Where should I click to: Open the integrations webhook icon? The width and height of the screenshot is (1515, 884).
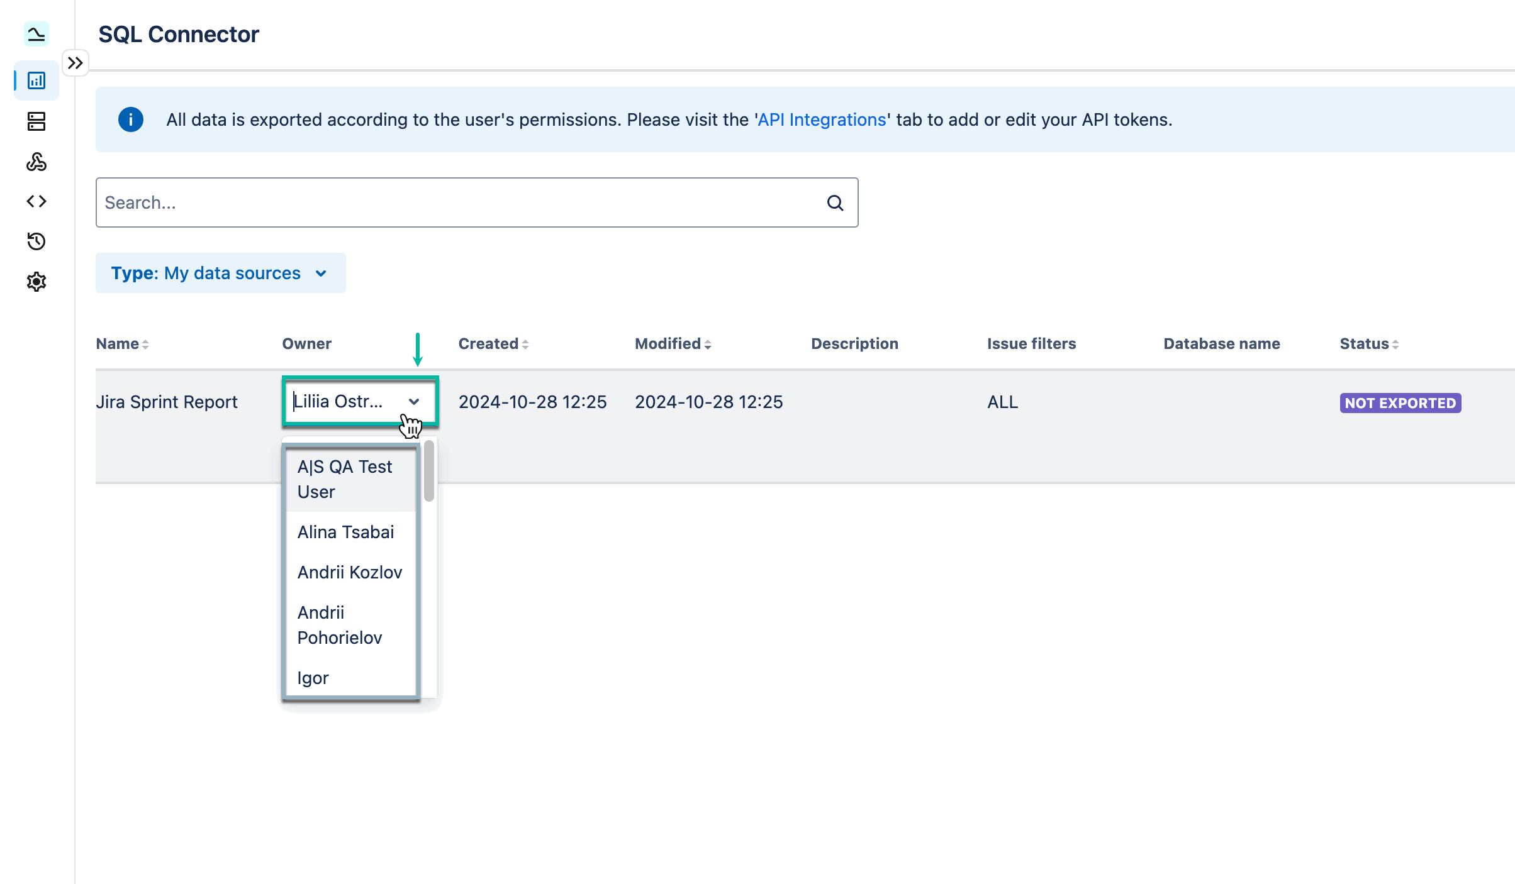[x=36, y=162]
